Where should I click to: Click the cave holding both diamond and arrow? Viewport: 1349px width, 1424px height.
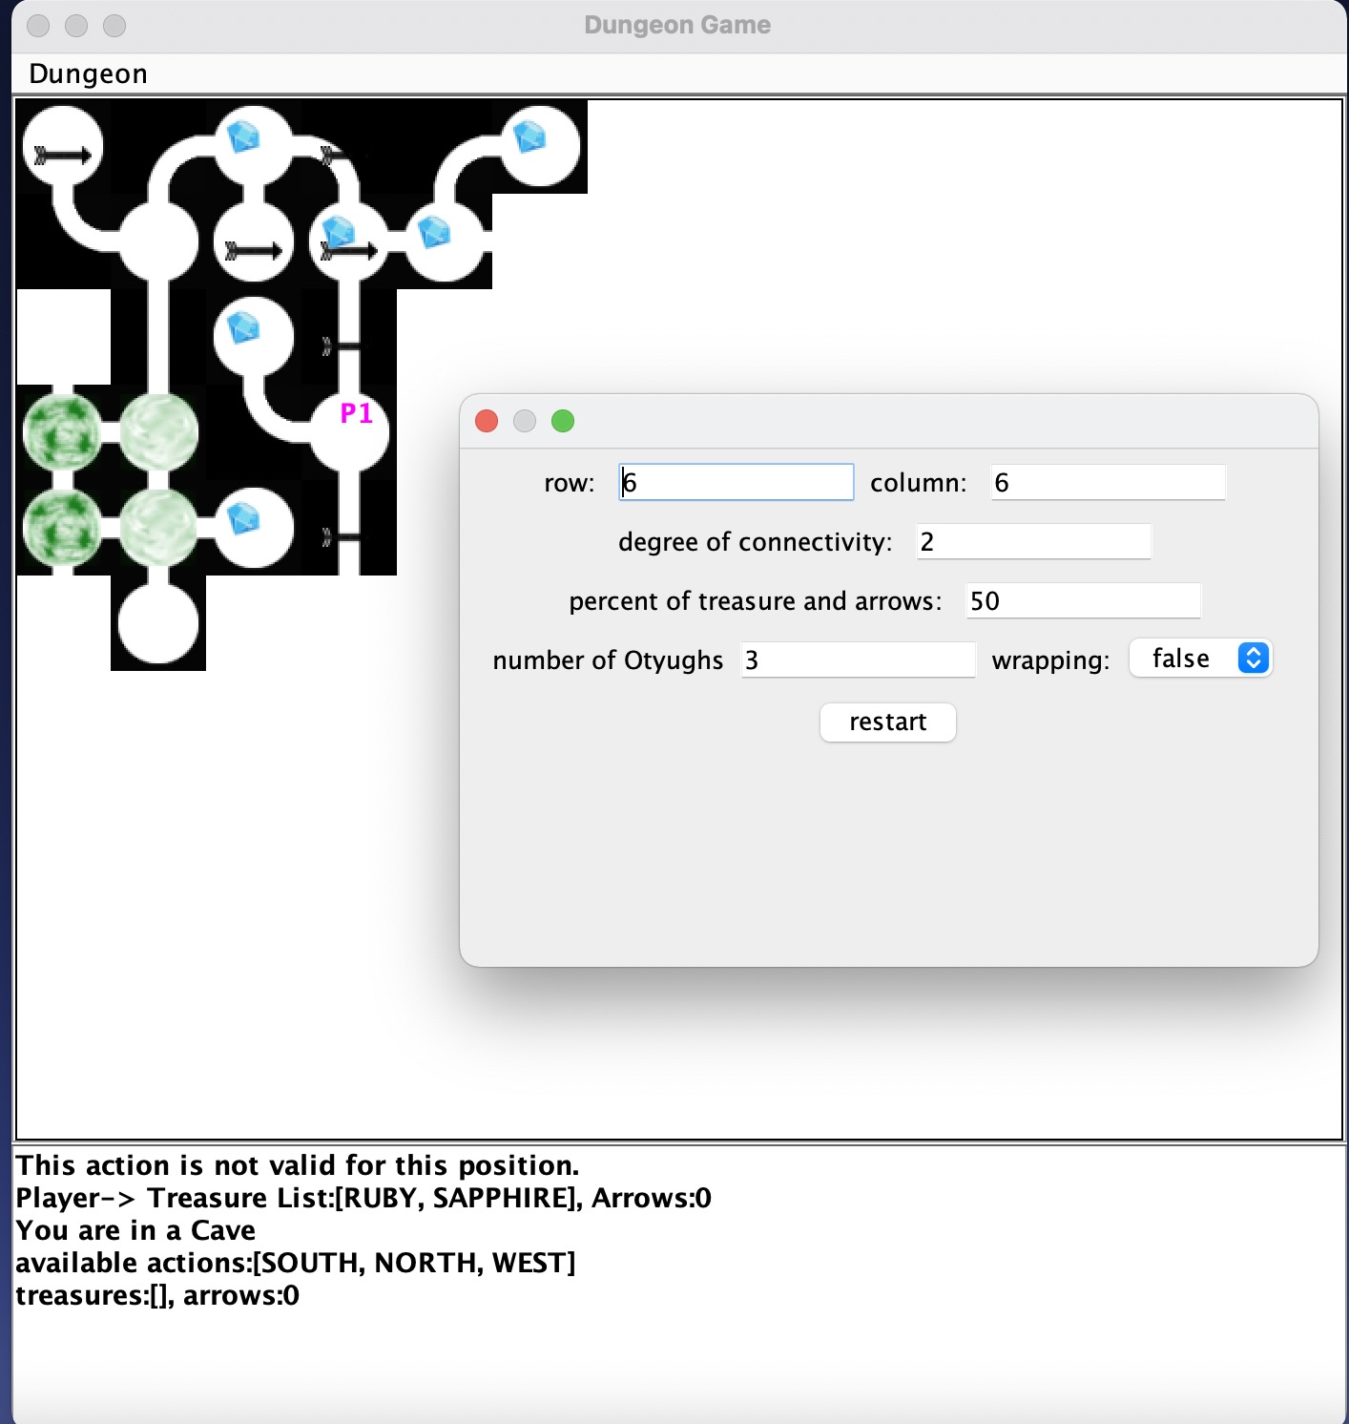coord(349,241)
